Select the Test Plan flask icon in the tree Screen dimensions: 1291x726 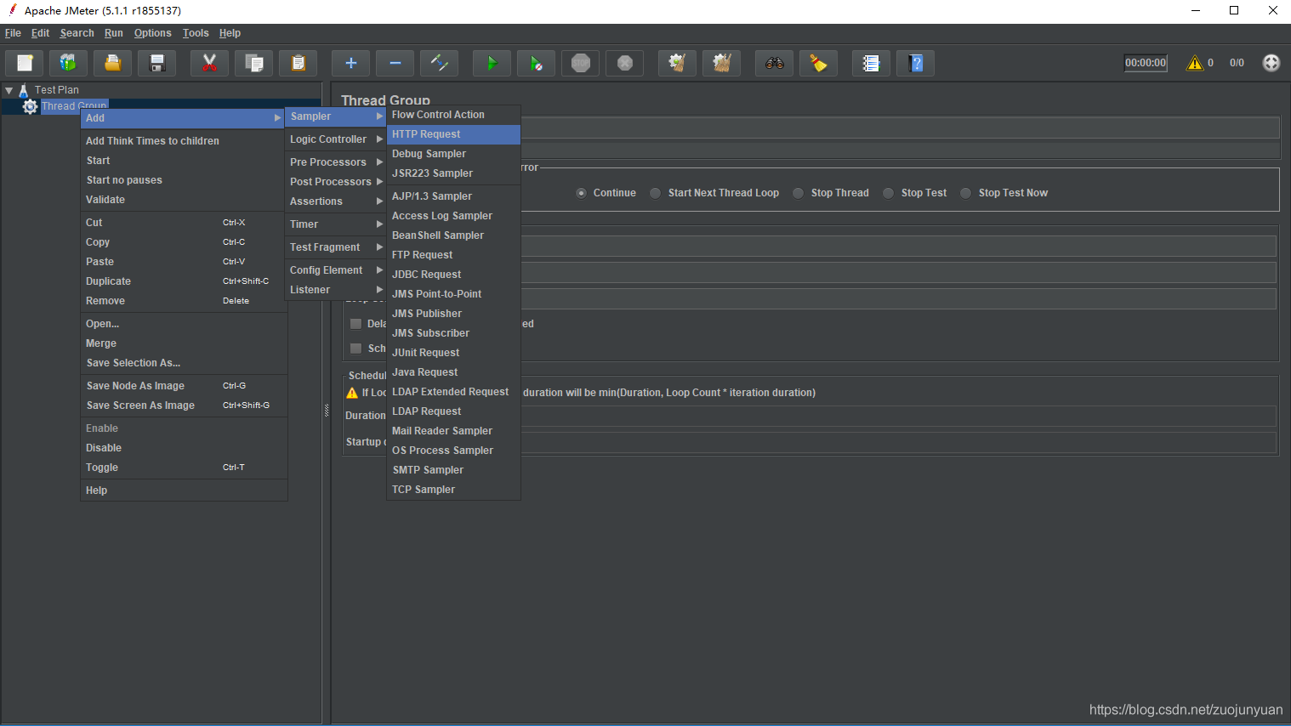pyautogui.click(x=24, y=89)
